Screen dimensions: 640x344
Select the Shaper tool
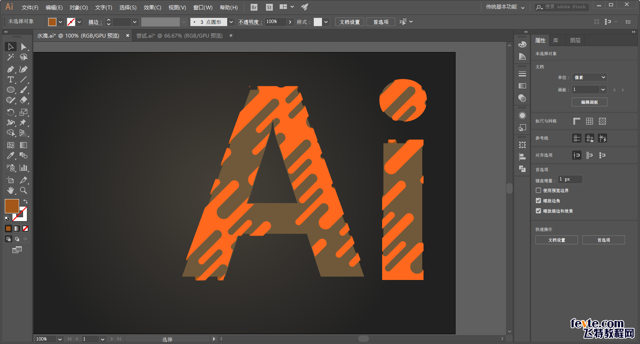point(11,100)
